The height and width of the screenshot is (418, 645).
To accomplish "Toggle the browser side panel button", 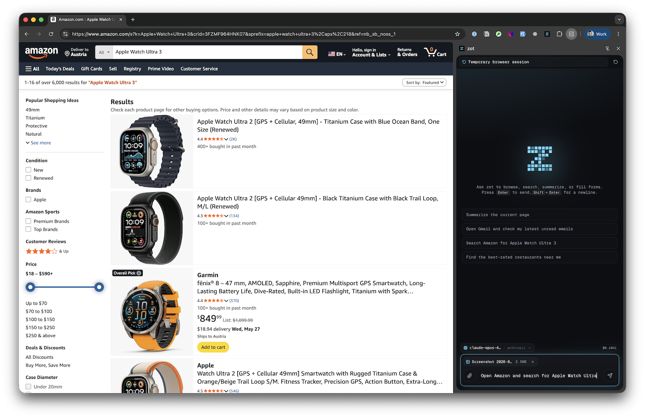I will point(571,34).
